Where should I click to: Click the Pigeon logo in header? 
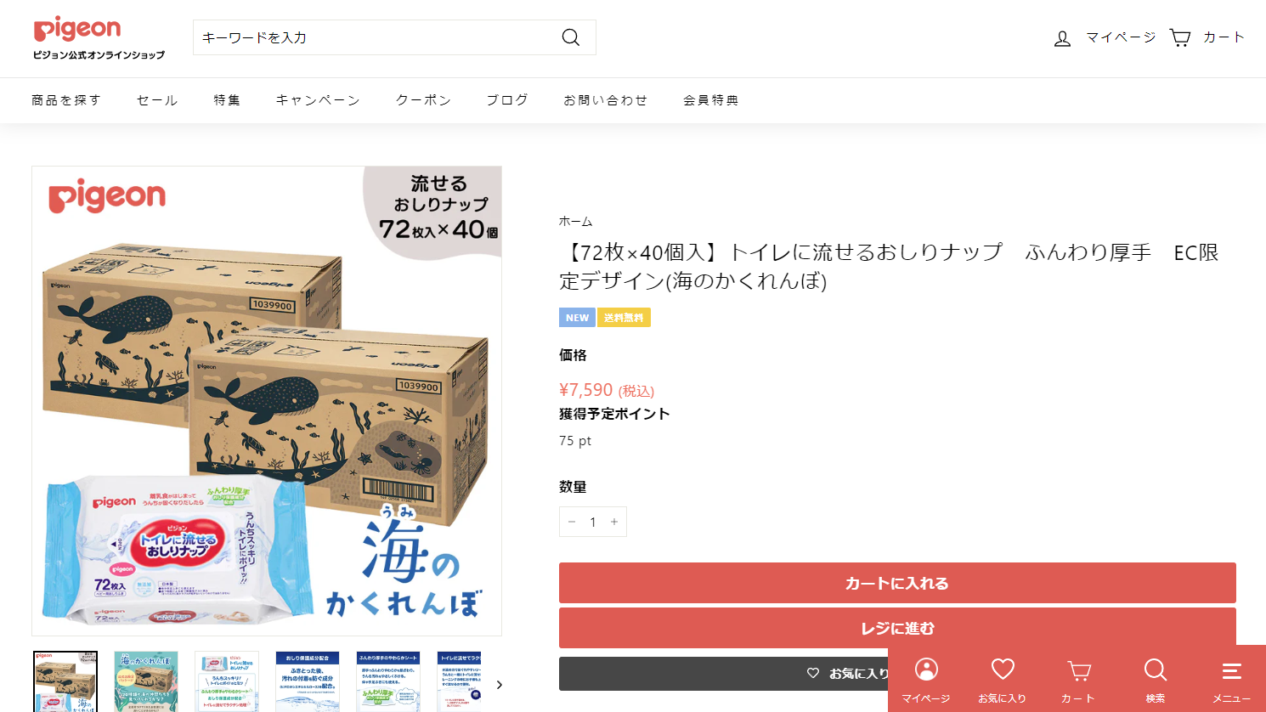coord(99,38)
